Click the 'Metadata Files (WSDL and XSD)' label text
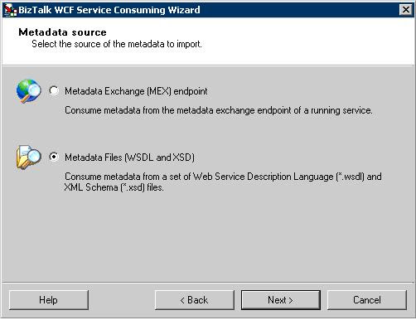This screenshot has height=320, width=416. tap(129, 158)
